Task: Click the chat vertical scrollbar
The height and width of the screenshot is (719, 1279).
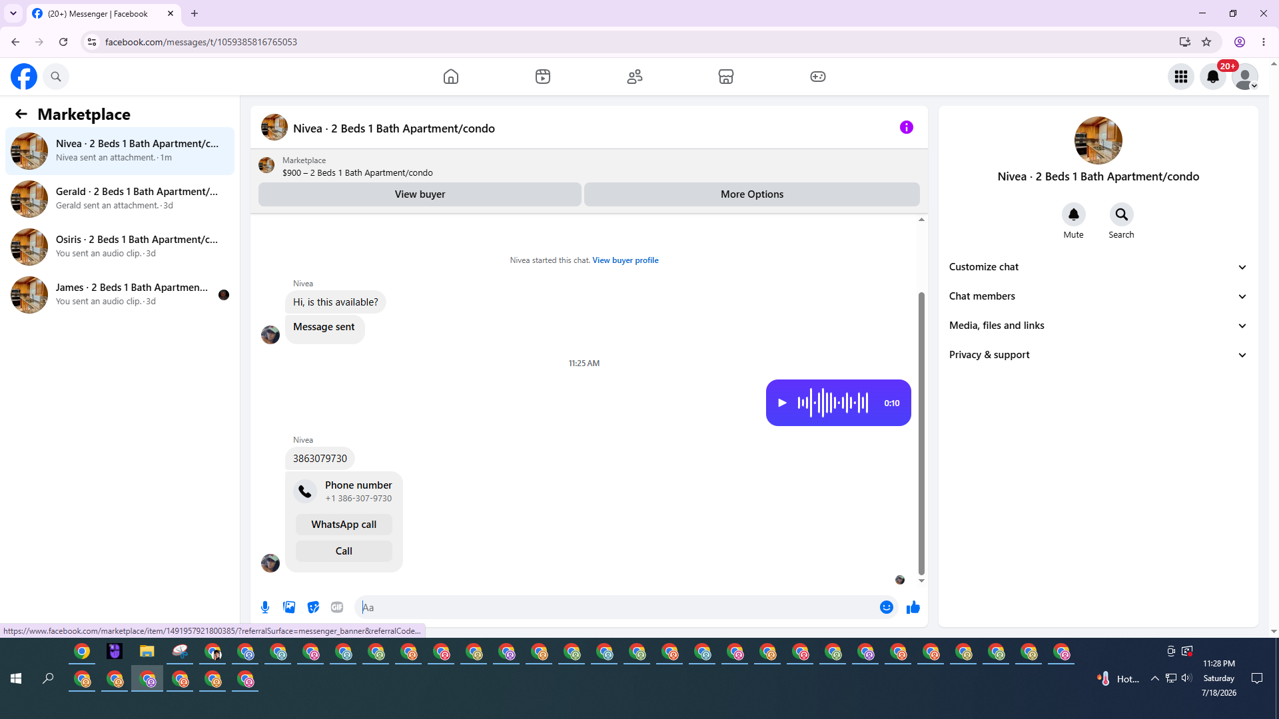Action: click(921, 433)
